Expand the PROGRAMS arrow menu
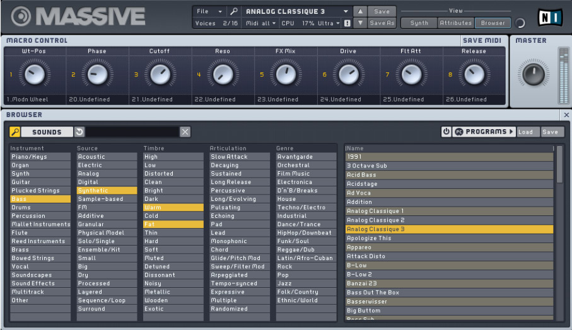The image size is (572, 330). tap(511, 132)
